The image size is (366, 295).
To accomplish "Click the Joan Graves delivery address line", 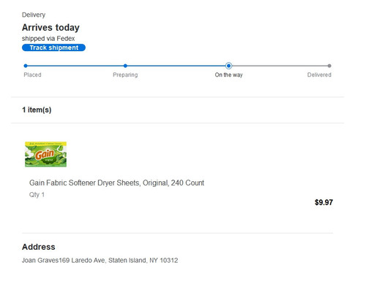I will coord(100,261).
